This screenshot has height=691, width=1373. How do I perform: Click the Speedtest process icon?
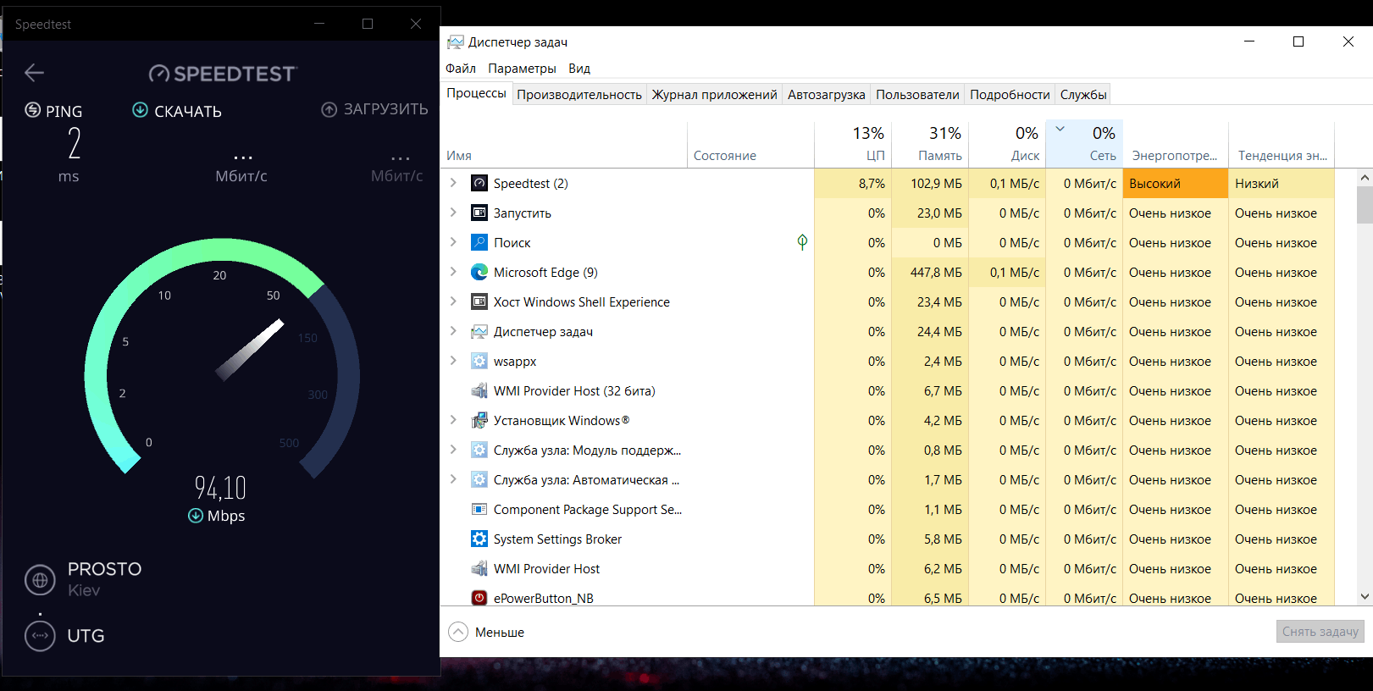click(x=479, y=183)
